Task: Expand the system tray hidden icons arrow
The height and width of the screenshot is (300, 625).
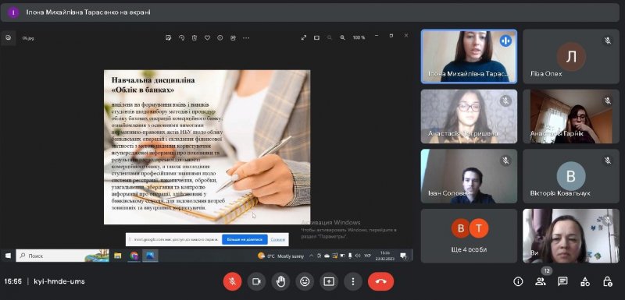Action: tap(311, 256)
